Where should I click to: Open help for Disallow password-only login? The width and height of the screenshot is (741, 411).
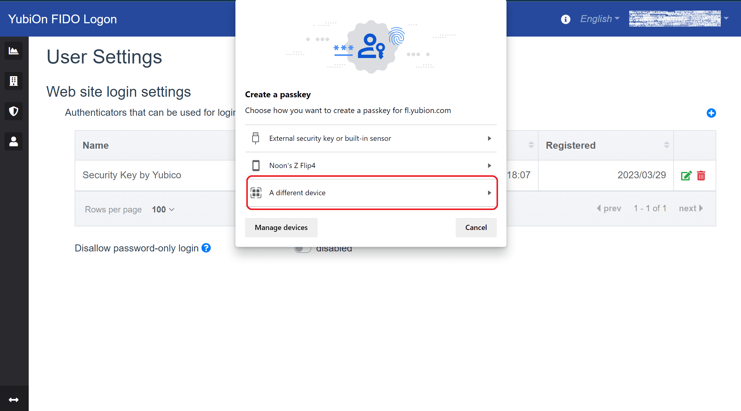click(x=206, y=248)
